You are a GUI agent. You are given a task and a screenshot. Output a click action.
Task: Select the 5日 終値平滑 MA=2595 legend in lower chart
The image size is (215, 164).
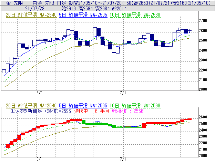pyautogui.click(x=83, y=106)
